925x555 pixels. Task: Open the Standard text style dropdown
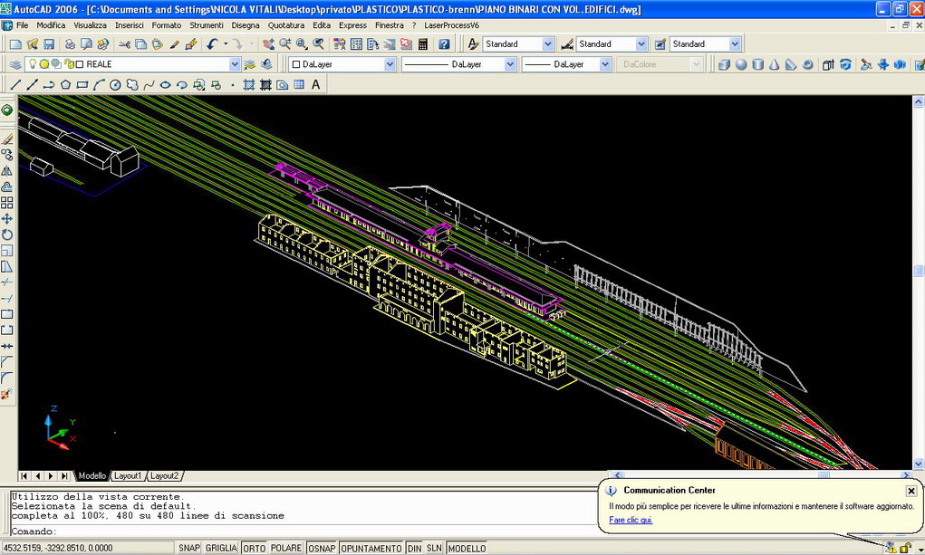547,43
